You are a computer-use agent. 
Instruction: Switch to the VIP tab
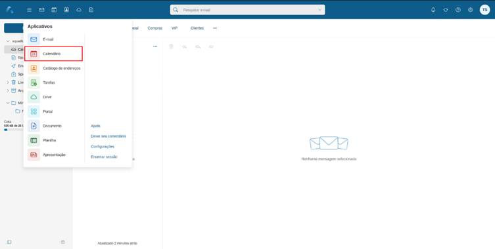(175, 28)
